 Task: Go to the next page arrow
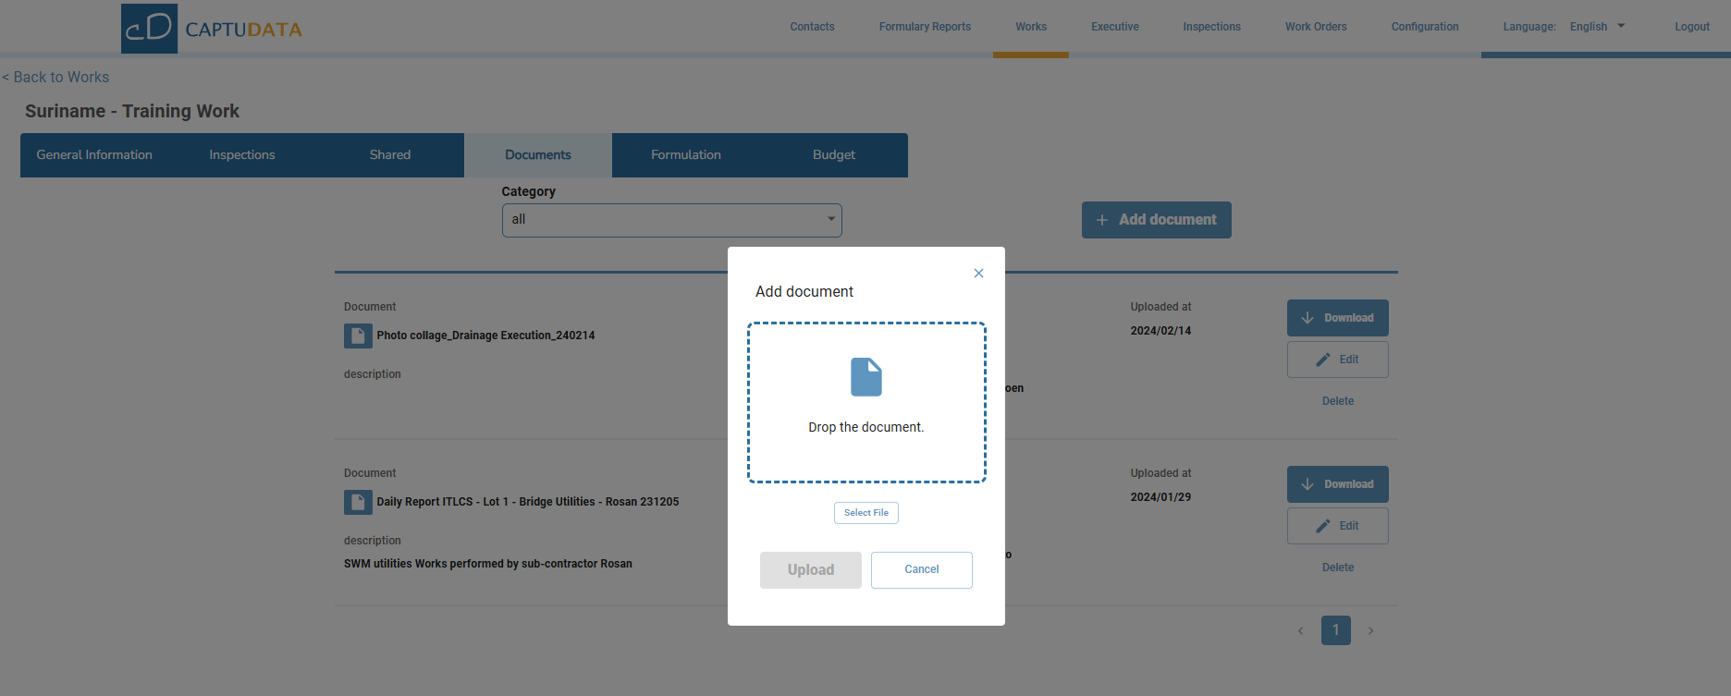click(x=1370, y=630)
